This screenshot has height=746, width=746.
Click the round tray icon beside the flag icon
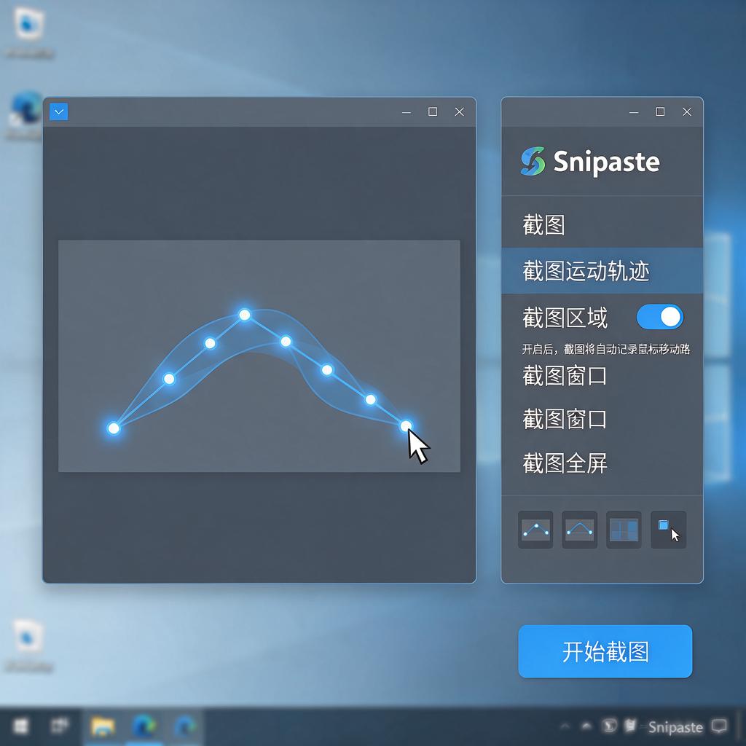[610, 726]
